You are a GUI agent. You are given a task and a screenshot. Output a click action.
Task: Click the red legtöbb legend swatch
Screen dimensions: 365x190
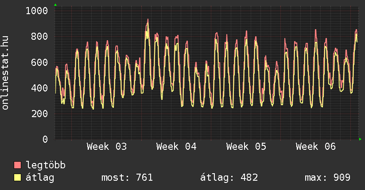pos(18,165)
